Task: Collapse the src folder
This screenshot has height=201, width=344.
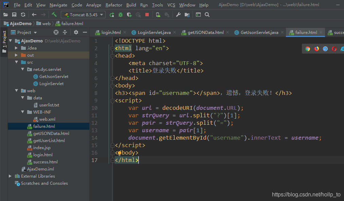Action: 16,62
